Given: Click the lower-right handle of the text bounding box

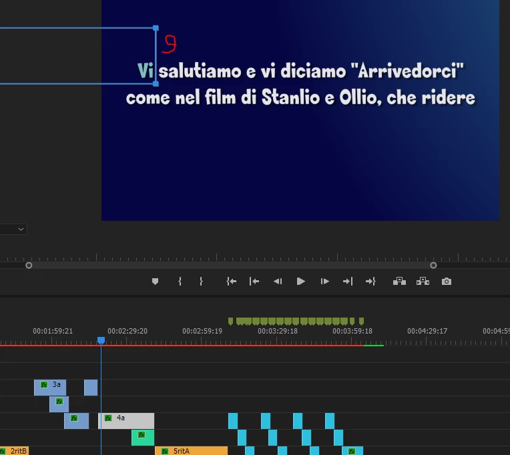Looking at the screenshot, I should (156, 83).
